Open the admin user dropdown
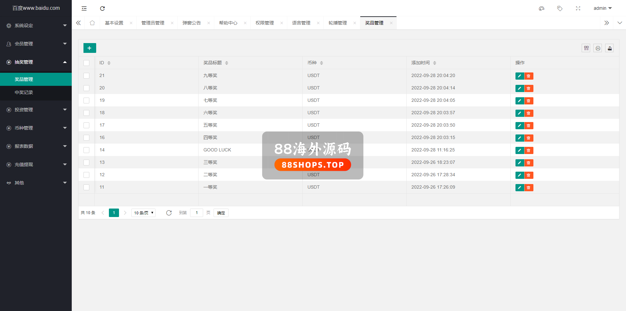The height and width of the screenshot is (311, 626). click(602, 8)
